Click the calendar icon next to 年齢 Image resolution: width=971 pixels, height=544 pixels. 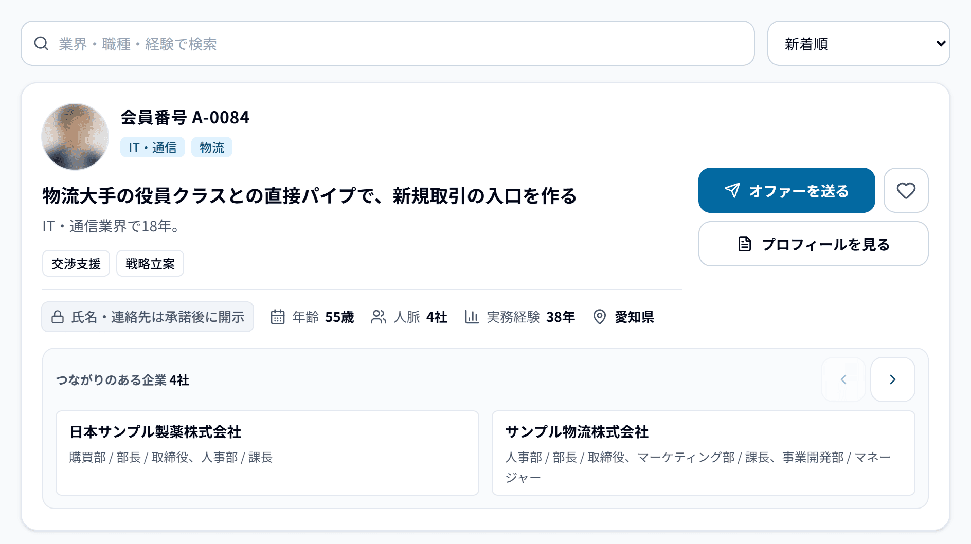278,317
